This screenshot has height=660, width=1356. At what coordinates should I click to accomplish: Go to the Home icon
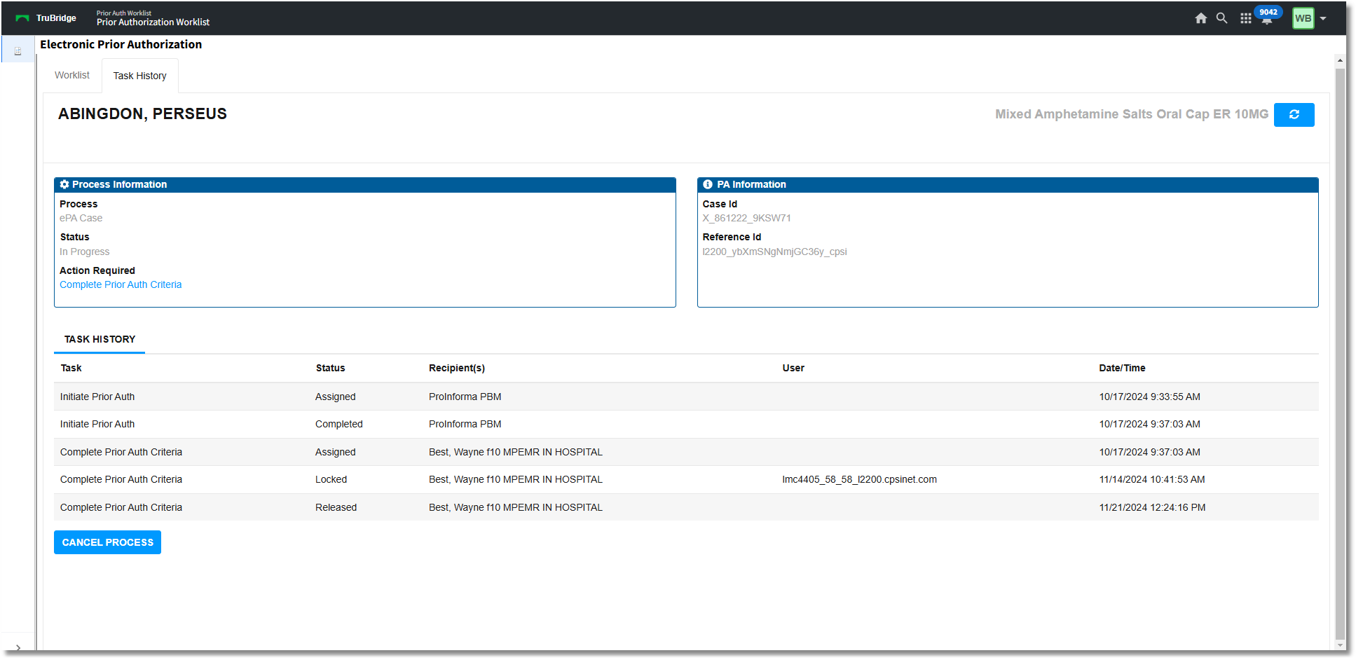pos(1200,18)
